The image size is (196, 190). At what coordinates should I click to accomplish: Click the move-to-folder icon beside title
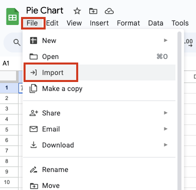tap(93, 11)
